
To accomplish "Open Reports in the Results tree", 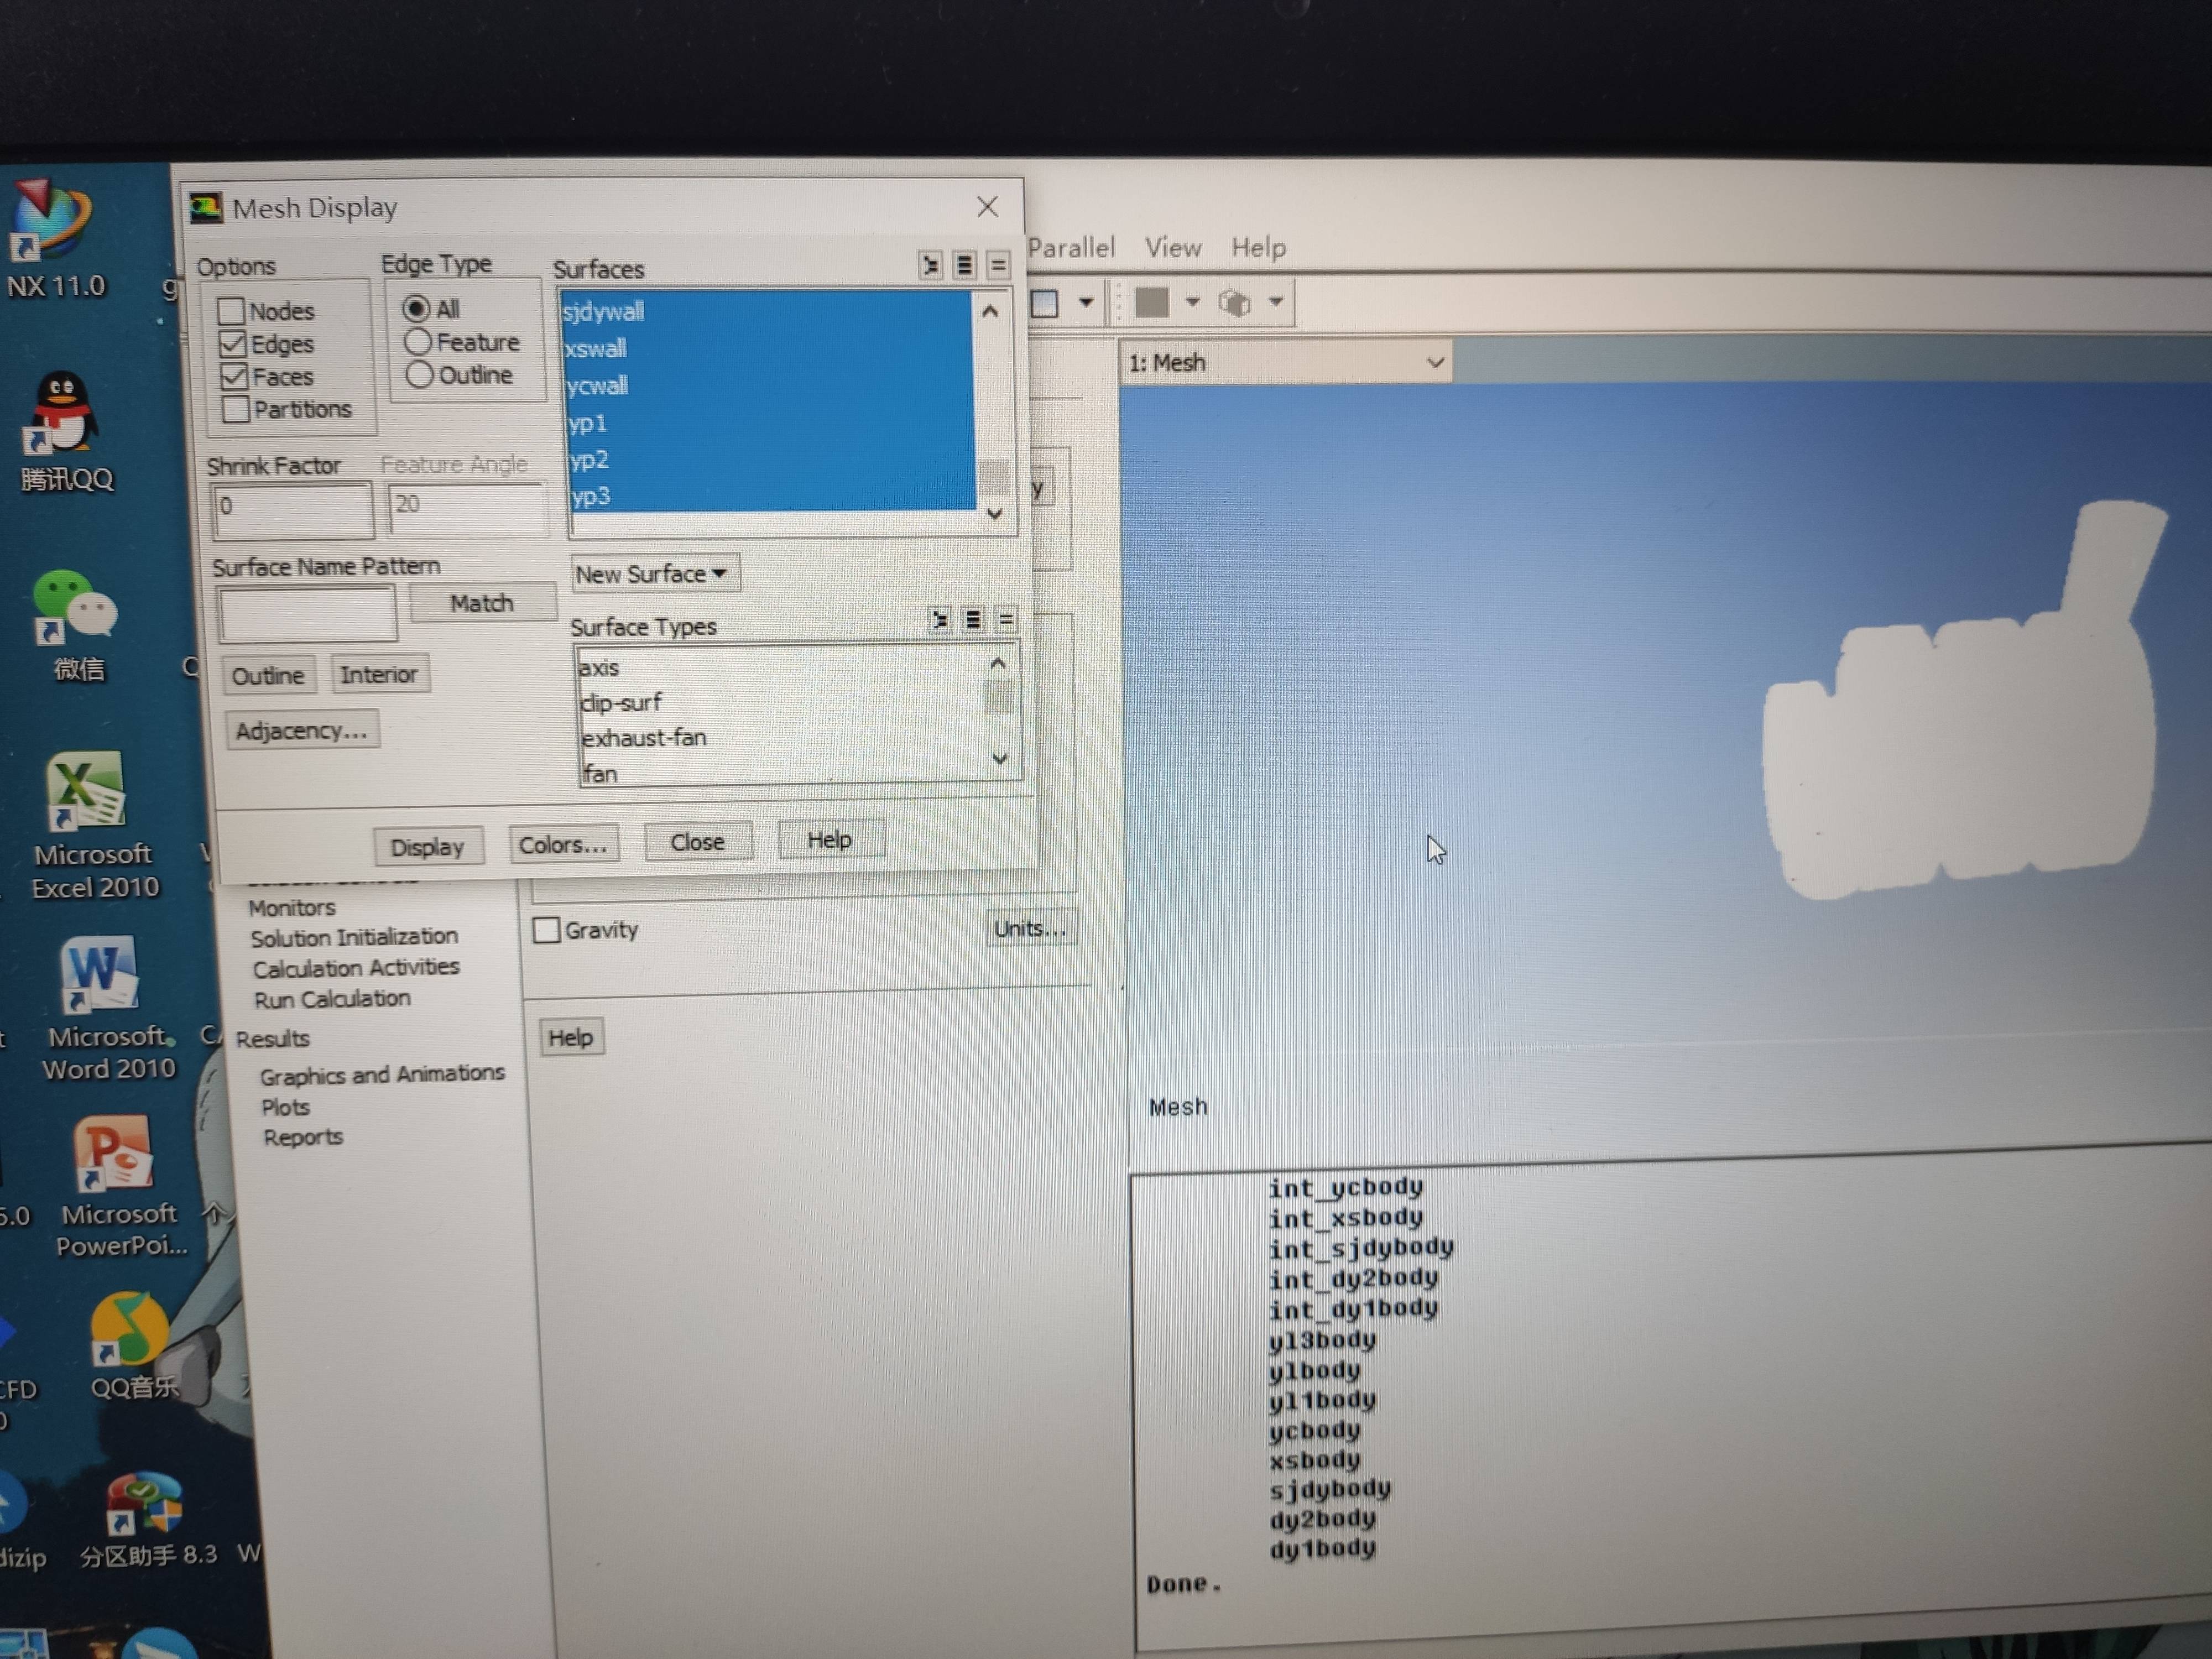I will [x=303, y=1137].
